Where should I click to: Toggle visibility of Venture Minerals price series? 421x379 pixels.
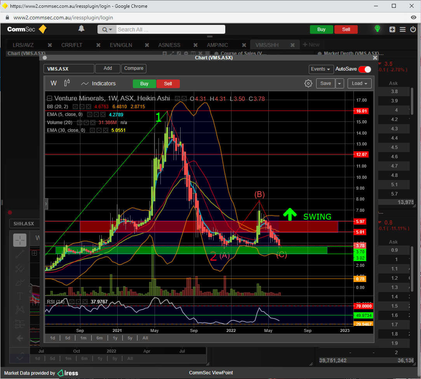177,99
